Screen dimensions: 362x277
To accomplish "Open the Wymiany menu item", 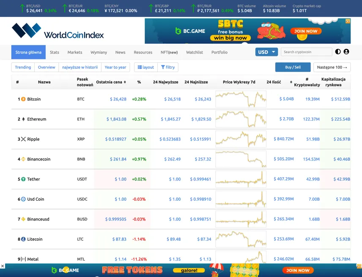I will coord(99,52).
